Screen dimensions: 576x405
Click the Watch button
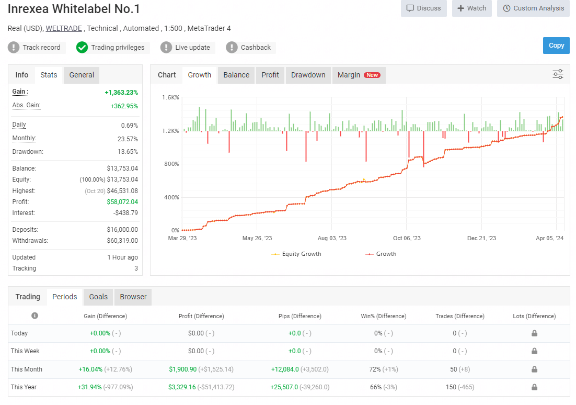point(471,8)
